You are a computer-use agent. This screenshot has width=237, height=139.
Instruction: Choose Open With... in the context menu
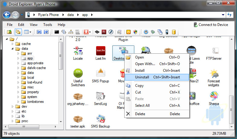pos(157,64)
